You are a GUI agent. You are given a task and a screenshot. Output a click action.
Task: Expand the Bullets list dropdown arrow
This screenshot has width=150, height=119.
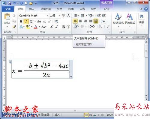79,16
